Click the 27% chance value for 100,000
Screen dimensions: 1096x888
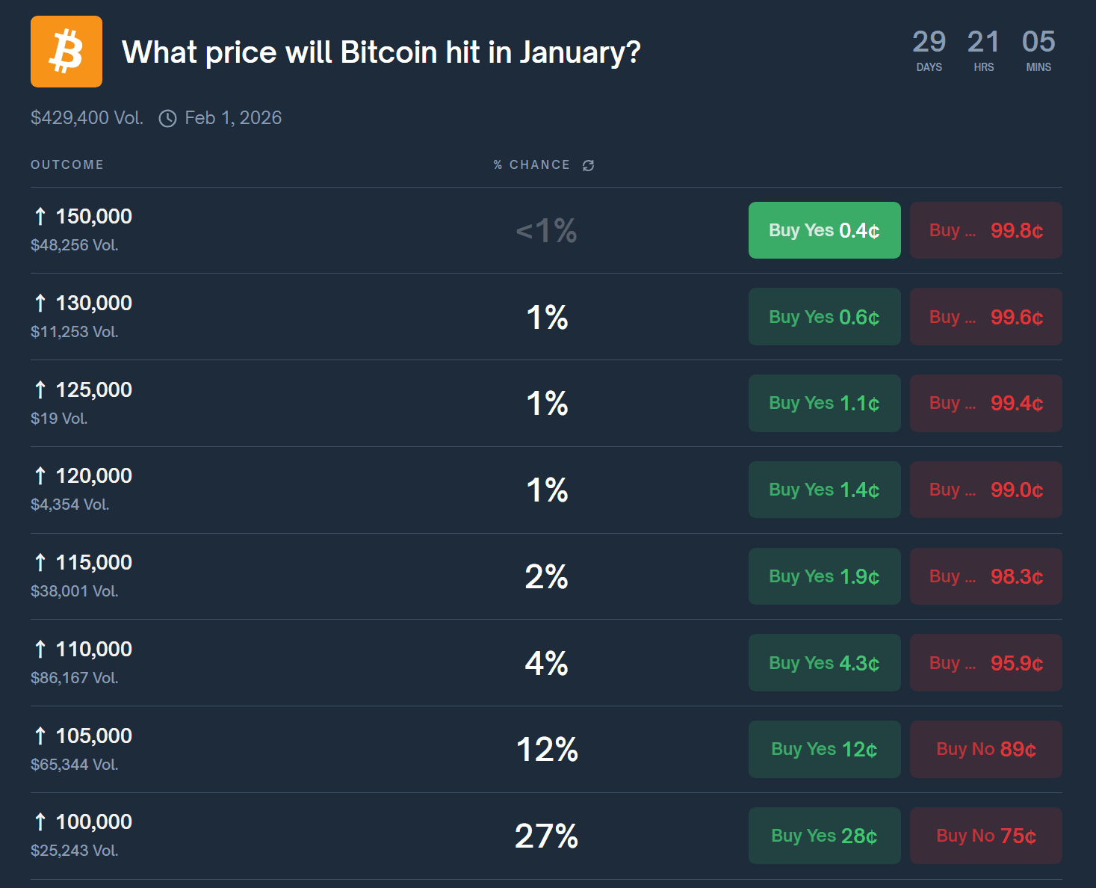point(546,836)
